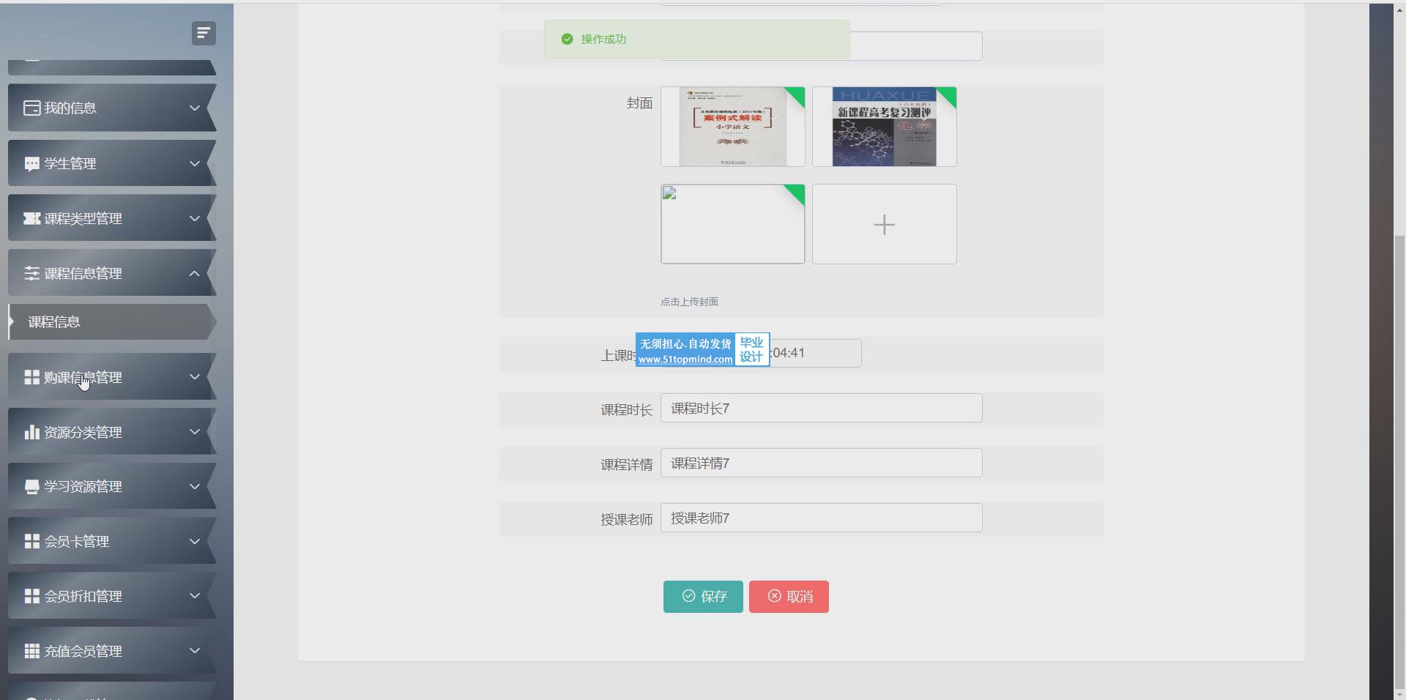Click the 课程类型管理 ticket icon
This screenshot has width=1406, height=700.
[31, 218]
